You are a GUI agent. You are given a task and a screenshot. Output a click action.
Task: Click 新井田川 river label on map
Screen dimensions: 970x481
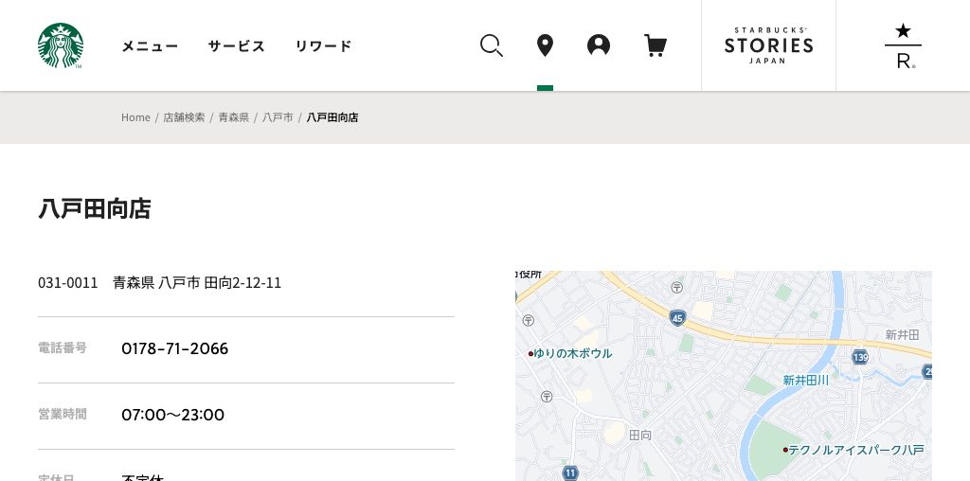coord(805,381)
